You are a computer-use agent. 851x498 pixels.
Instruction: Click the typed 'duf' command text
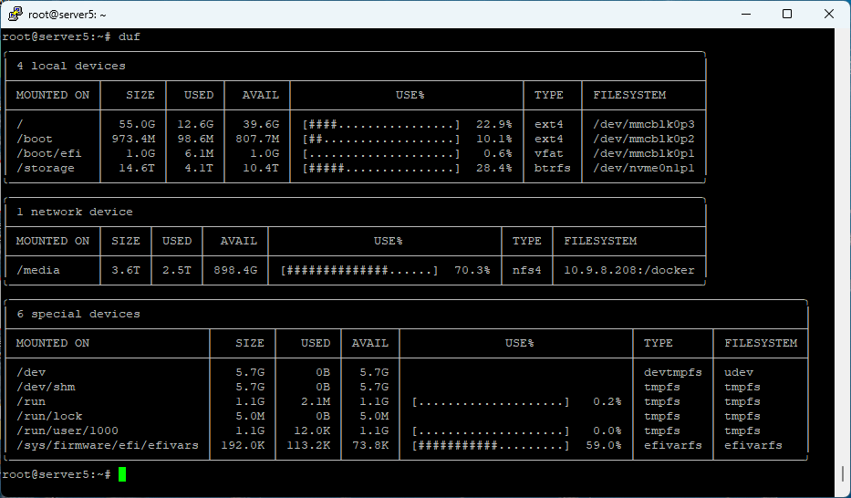click(130, 36)
